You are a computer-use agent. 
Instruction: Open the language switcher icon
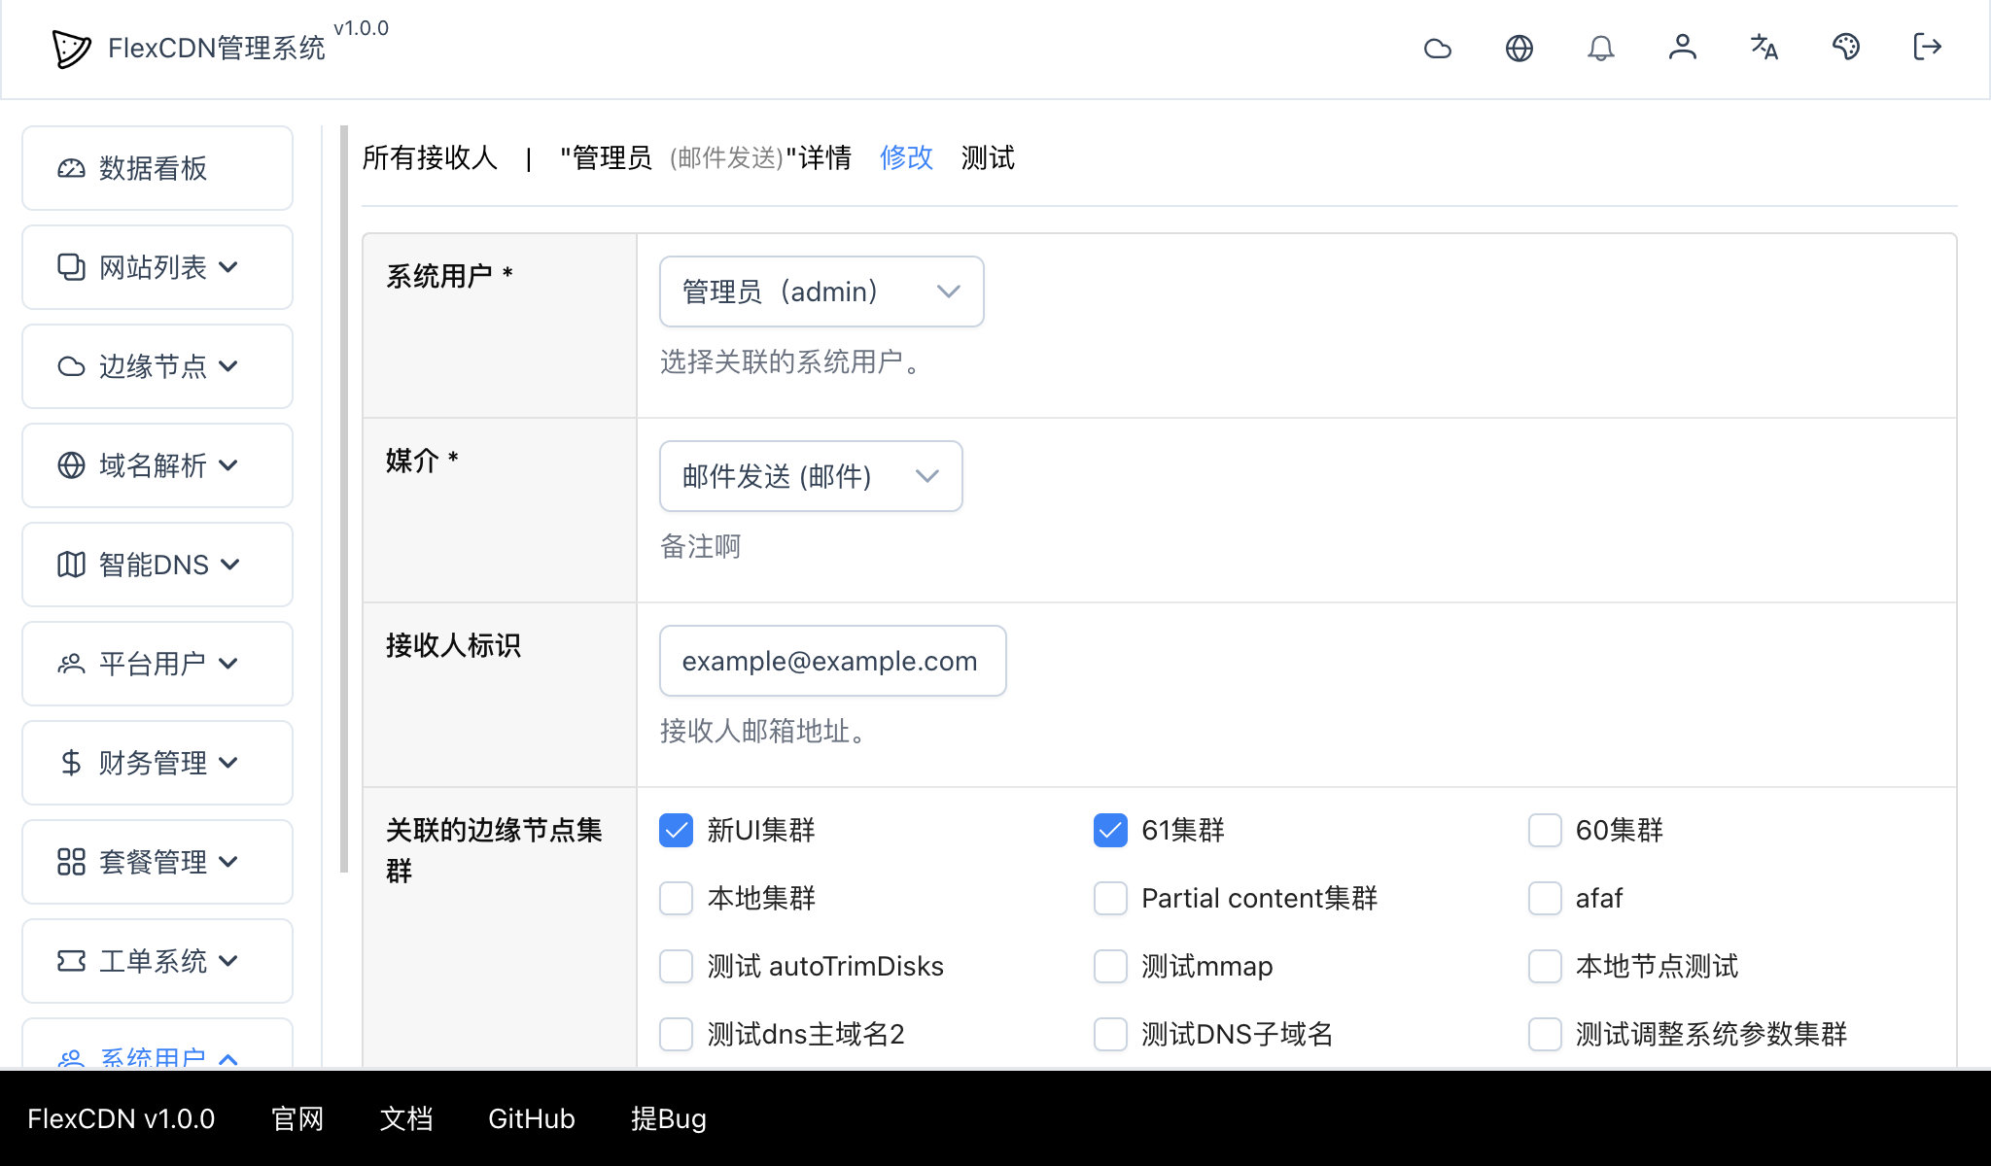point(1764,47)
